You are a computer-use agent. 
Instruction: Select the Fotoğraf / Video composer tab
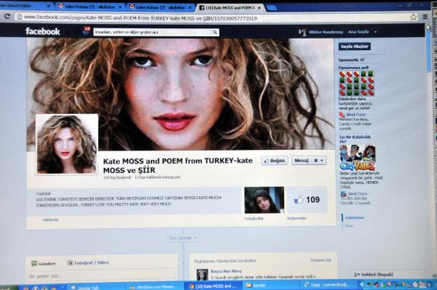point(88,262)
